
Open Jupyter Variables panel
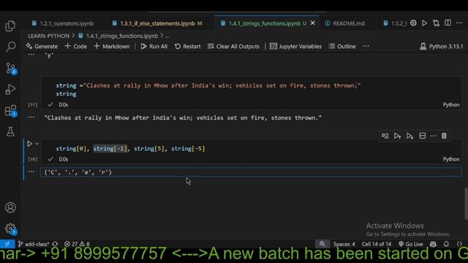[x=295, y=46]
